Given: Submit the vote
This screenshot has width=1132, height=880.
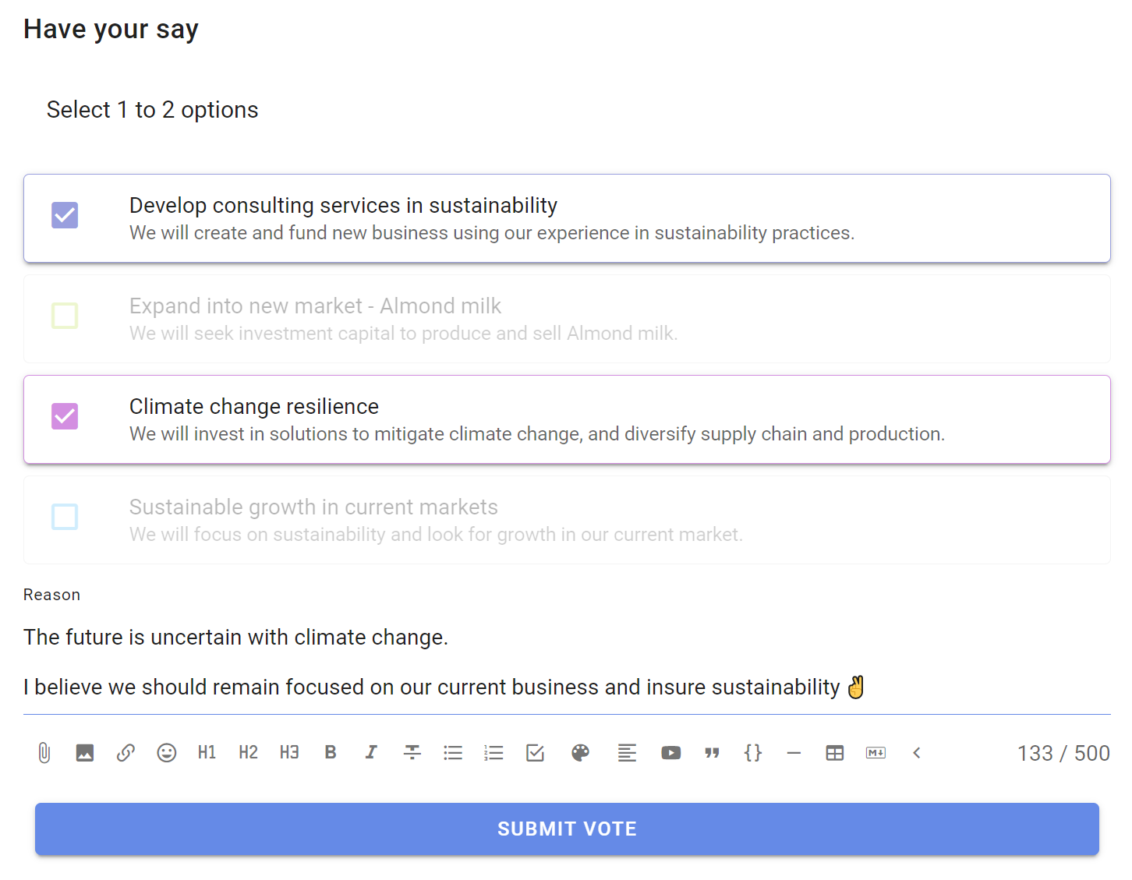Looking at the screenshot, I should [567, 829].
